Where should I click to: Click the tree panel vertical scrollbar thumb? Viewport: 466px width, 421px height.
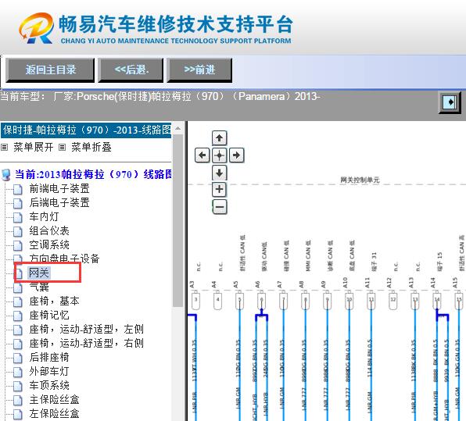click(x=178, y=220)
